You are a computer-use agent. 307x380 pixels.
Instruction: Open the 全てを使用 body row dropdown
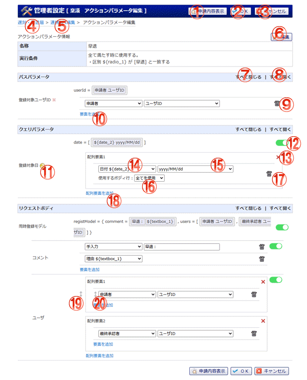(x=149, y=178)
